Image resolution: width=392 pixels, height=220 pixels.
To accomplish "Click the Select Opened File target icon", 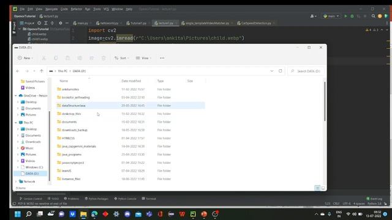I will click(x=39, y=23).
